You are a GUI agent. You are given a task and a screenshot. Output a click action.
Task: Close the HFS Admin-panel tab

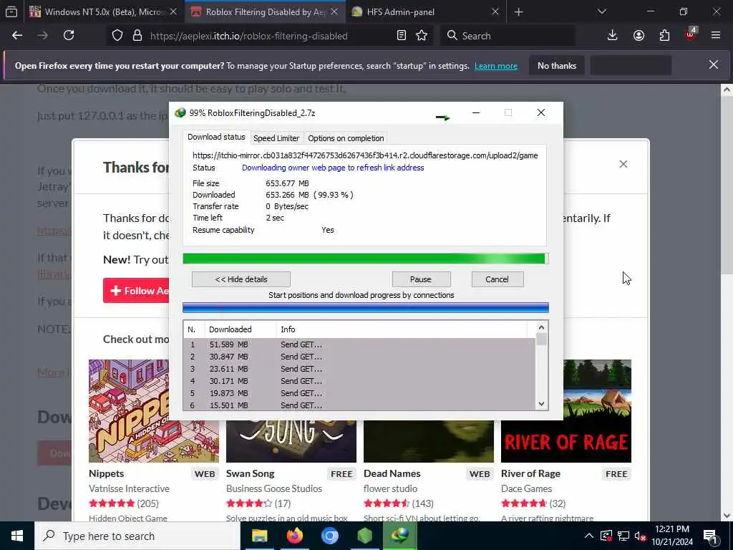point(495,12)
